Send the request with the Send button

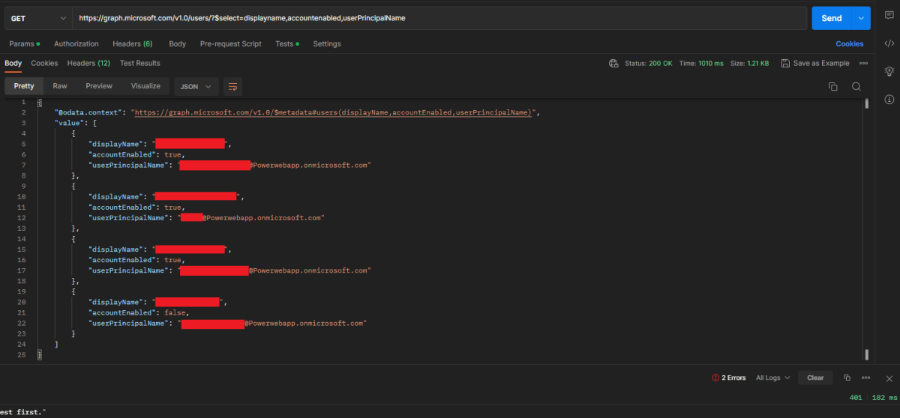click(x=832, y=18)
